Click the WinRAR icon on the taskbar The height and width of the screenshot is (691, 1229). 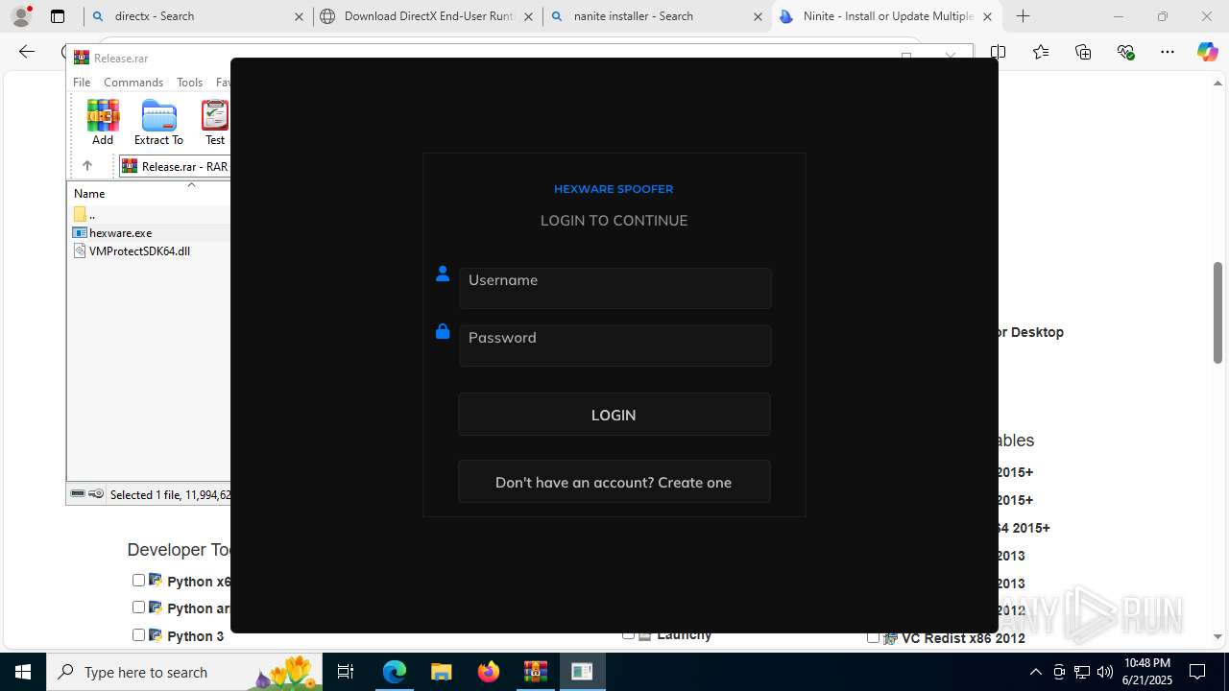tap(535, 672)
